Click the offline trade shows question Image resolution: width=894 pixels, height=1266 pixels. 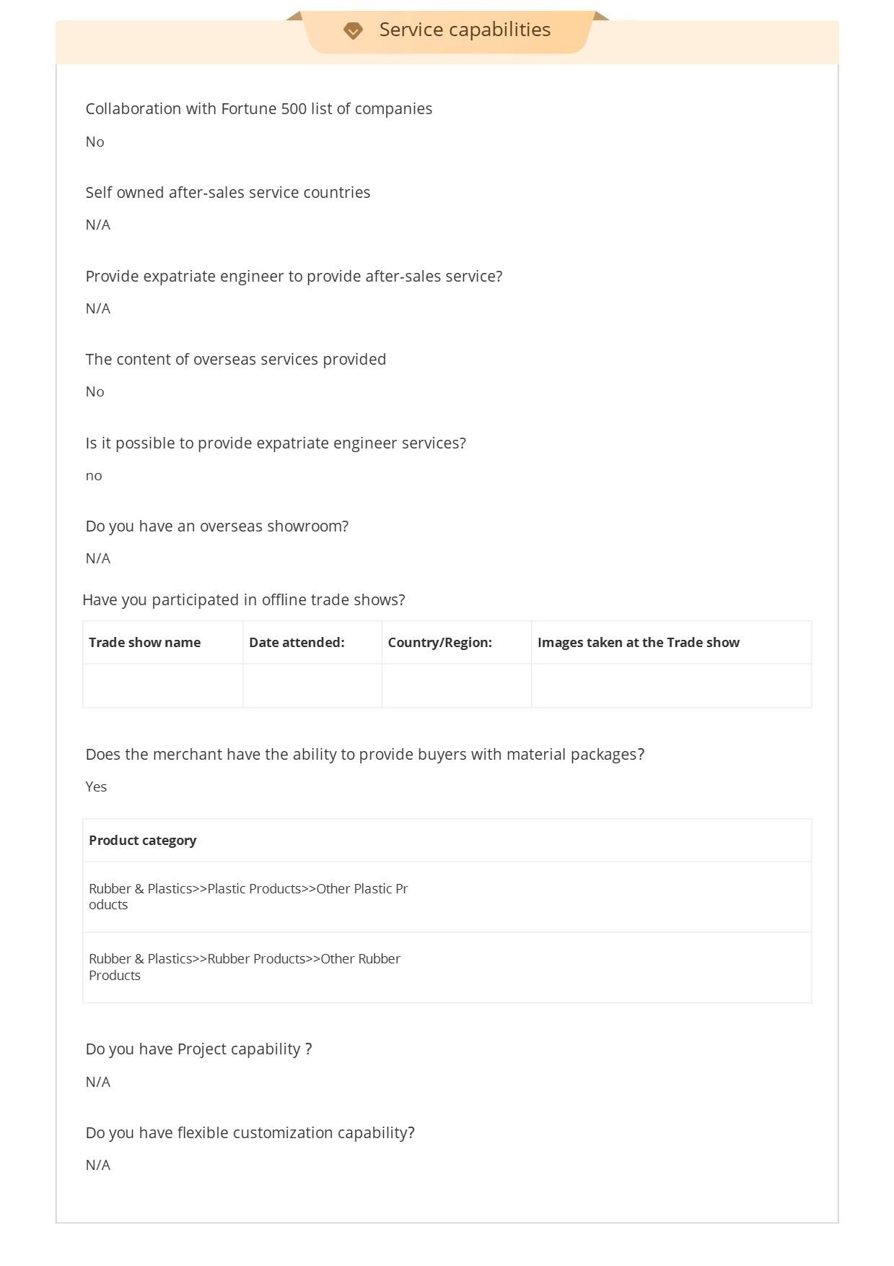[243, 600]
